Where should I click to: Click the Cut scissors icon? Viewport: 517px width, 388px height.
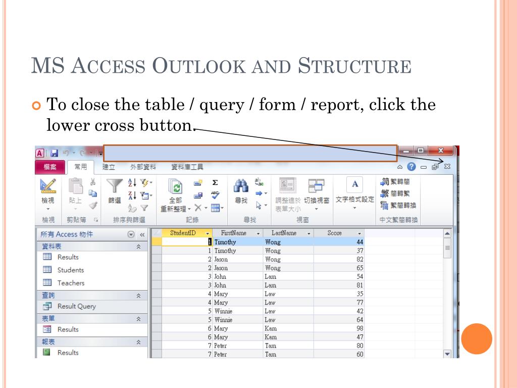93,182
